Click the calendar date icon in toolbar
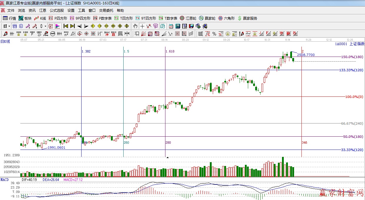The height and width of the screenshot is (200, 365). (171, 26)
